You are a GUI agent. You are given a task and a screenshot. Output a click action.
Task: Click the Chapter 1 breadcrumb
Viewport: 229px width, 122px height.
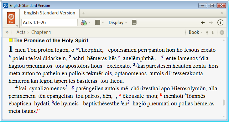(x=41, y=32)
